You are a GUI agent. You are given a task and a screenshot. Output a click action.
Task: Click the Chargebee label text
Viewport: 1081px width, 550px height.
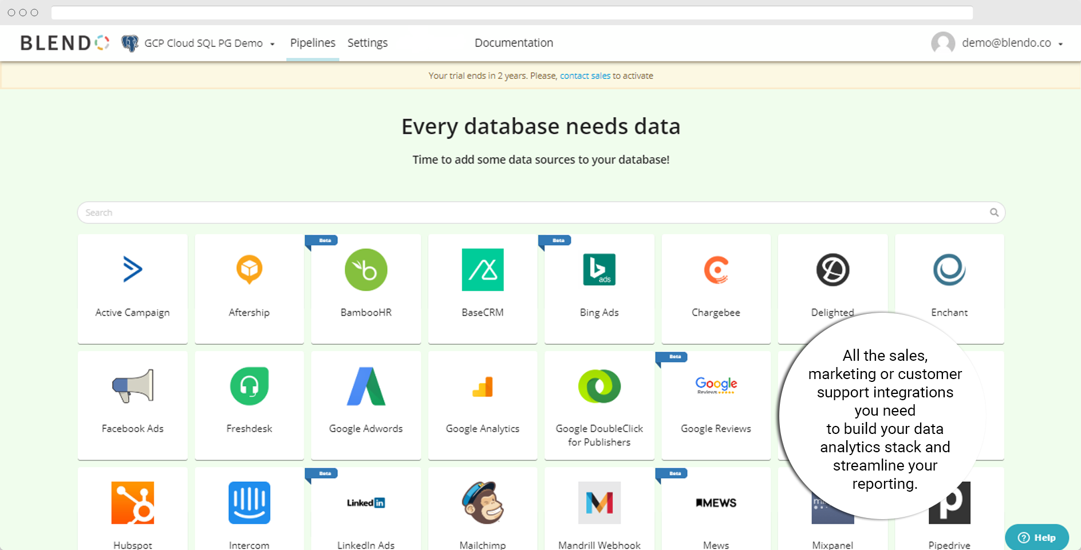pyautogui.click(x=716, y=313)
